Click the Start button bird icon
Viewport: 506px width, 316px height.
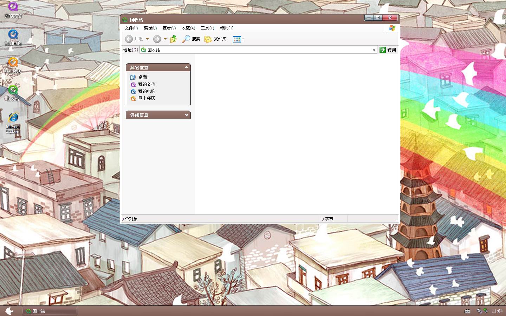[x=9, y=311]
